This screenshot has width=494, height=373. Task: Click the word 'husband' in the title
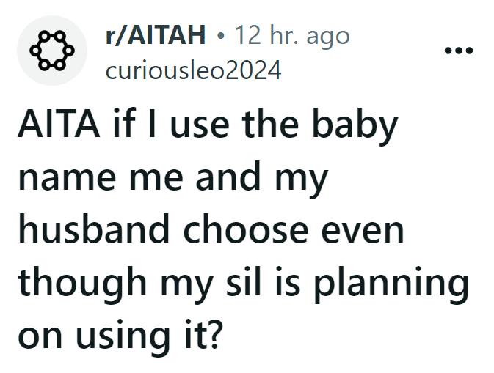(94, 229)
